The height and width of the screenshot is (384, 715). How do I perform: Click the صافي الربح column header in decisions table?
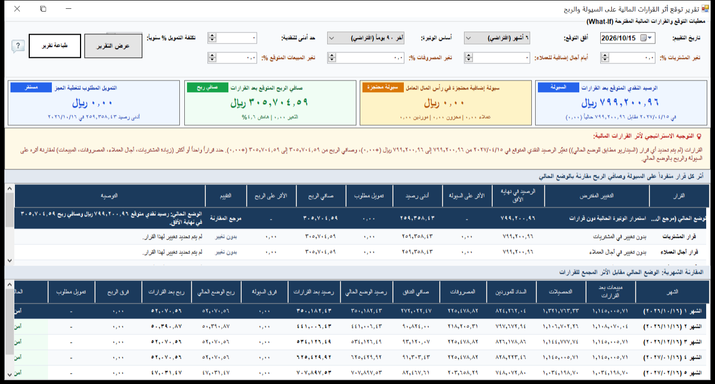click(321, 196)
